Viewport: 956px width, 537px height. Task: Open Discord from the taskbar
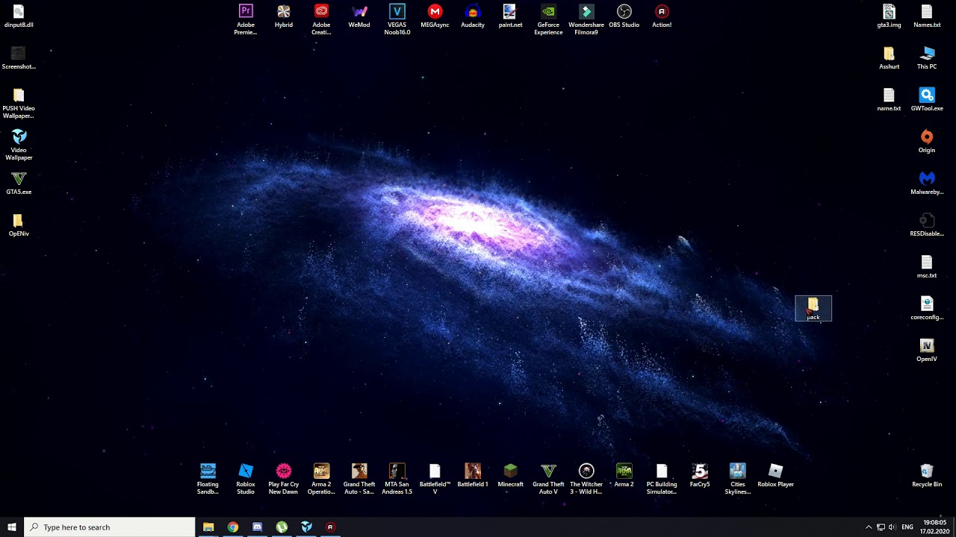click(258, 527)
